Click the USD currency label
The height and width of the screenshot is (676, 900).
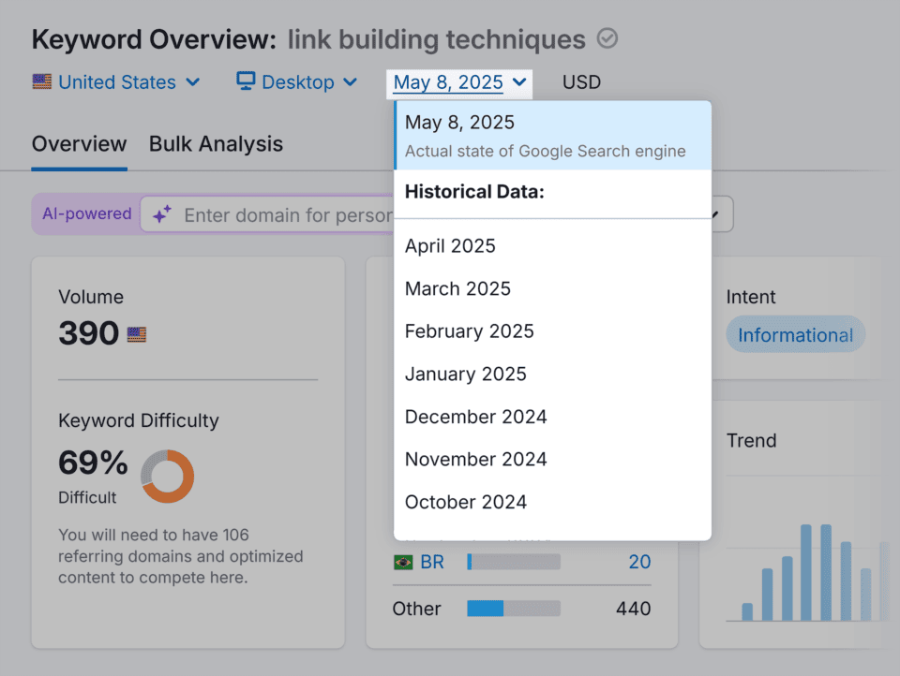pos(581,82)
